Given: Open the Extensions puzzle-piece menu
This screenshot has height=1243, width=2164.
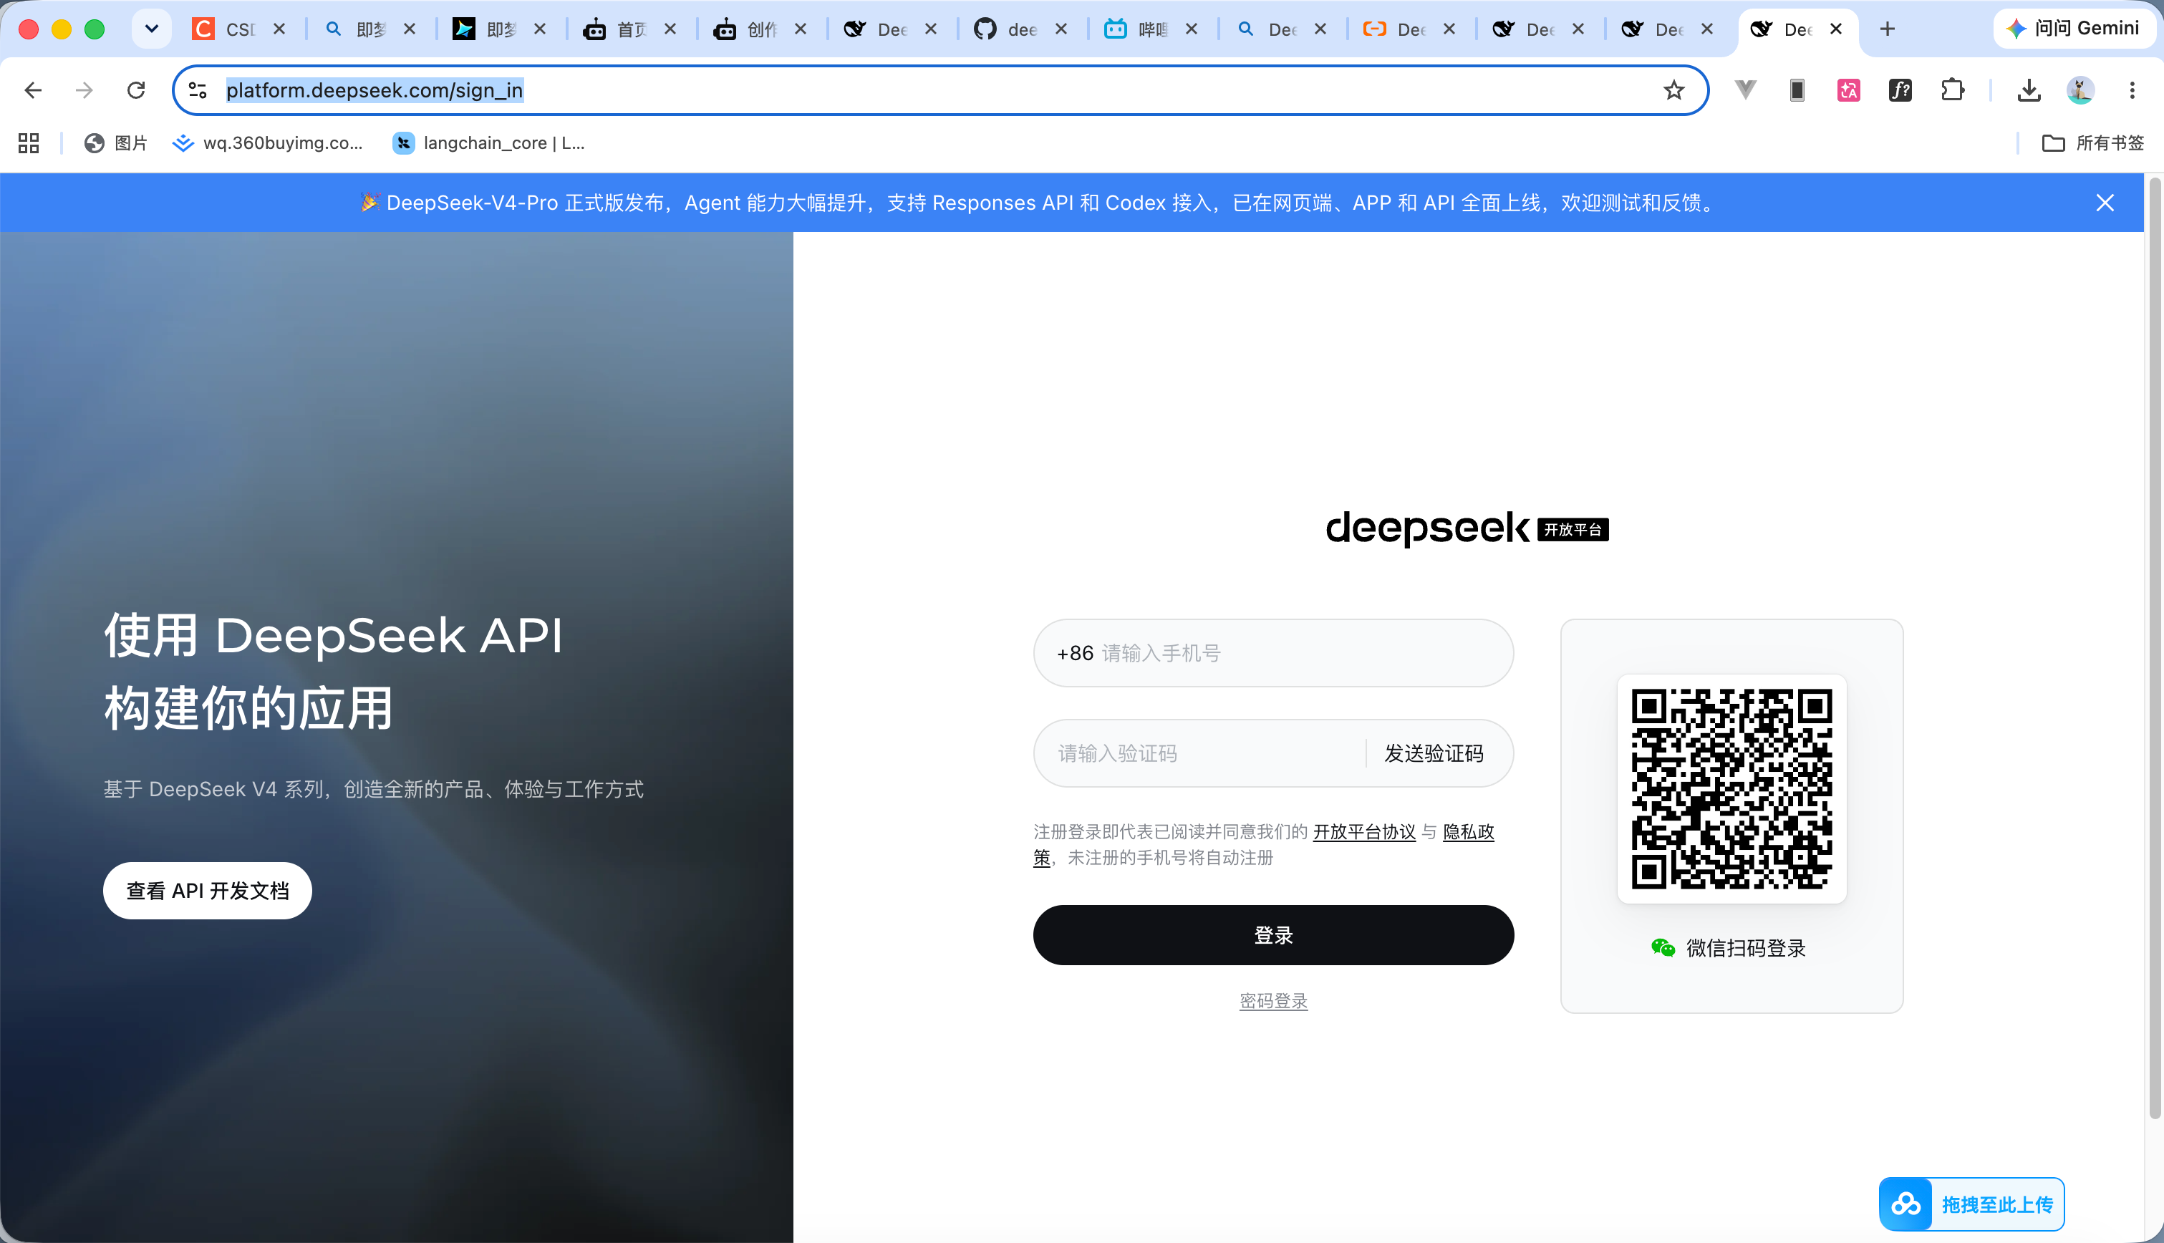Looking at the screenshot, I should (x=1952, y=90).
